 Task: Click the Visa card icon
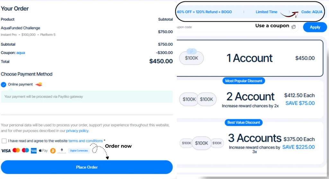click(x=6, y=151)
